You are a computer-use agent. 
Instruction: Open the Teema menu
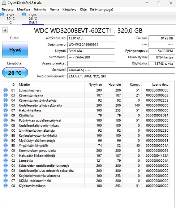54,9
